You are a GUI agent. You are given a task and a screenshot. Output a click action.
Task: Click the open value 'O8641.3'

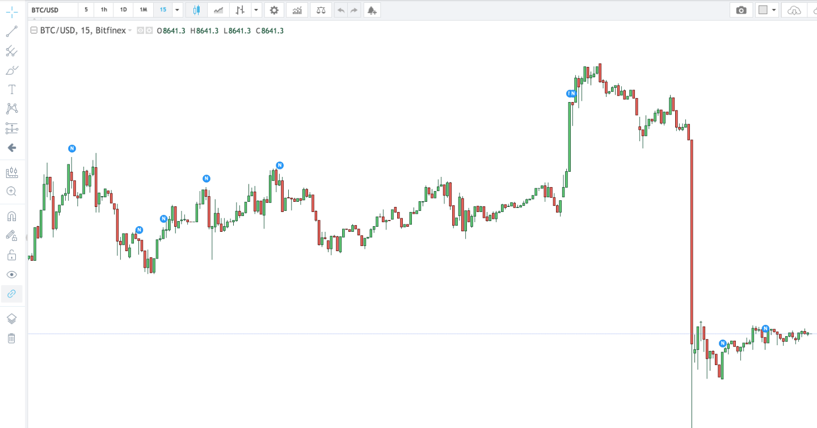(x=171, y=31)
